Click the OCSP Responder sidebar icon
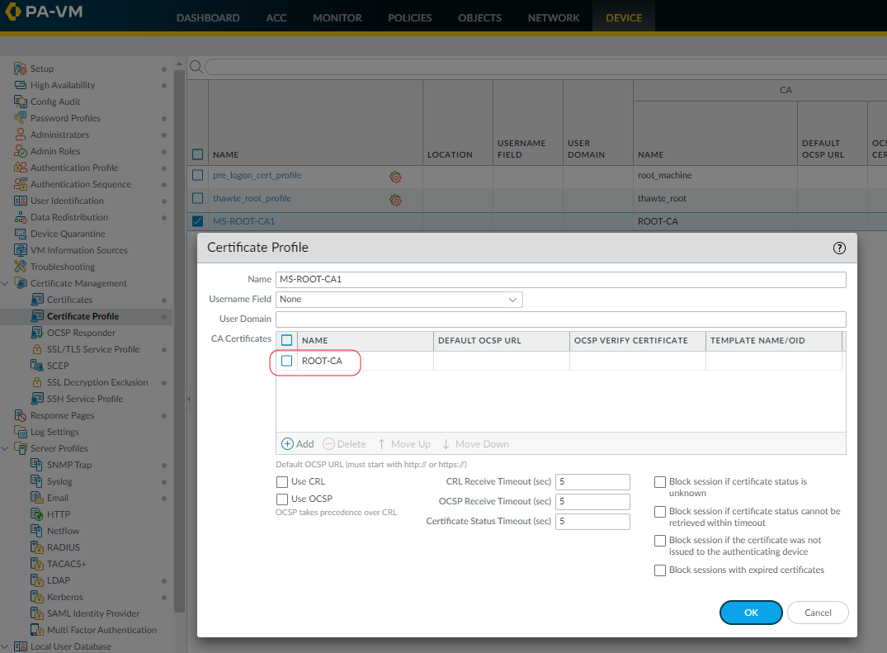The width and height of the screenshot is (887, 653). [x=37, y=333]
